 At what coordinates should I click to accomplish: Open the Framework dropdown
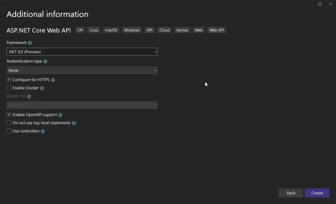(155, 52)
